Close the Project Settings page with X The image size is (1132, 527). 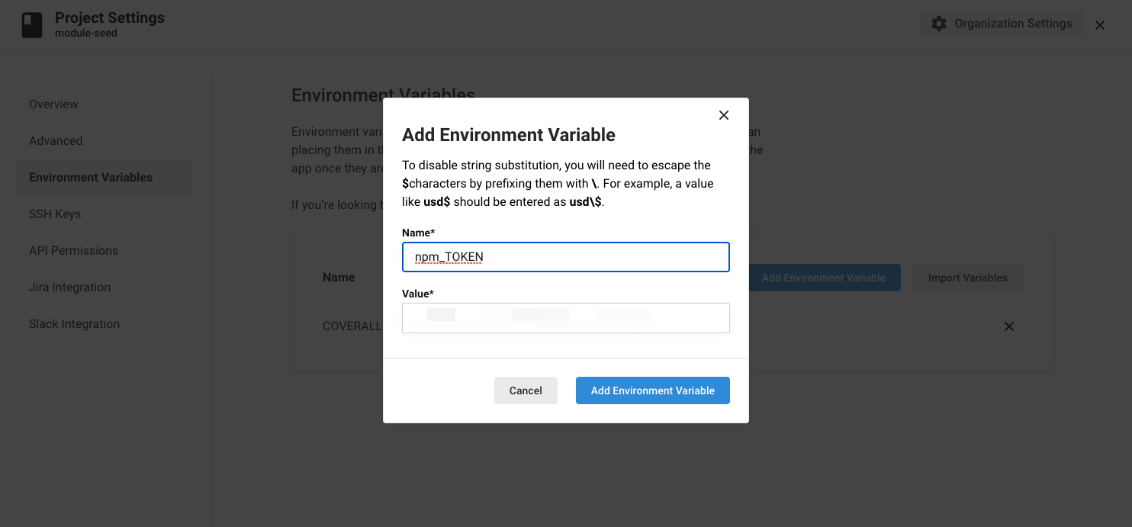pyautogui.click(x=1100, y=25)
